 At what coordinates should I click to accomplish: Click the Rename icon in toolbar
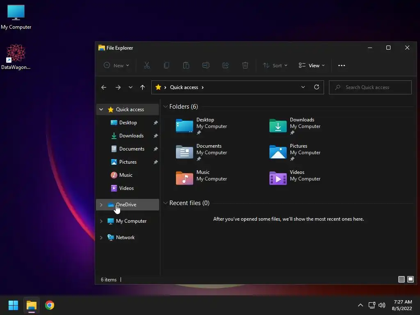pos(206,65)
